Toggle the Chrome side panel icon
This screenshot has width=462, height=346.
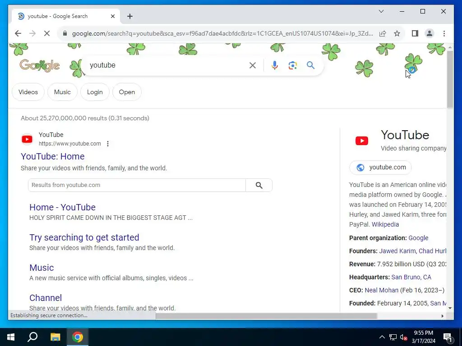click(x=415, y=33)
